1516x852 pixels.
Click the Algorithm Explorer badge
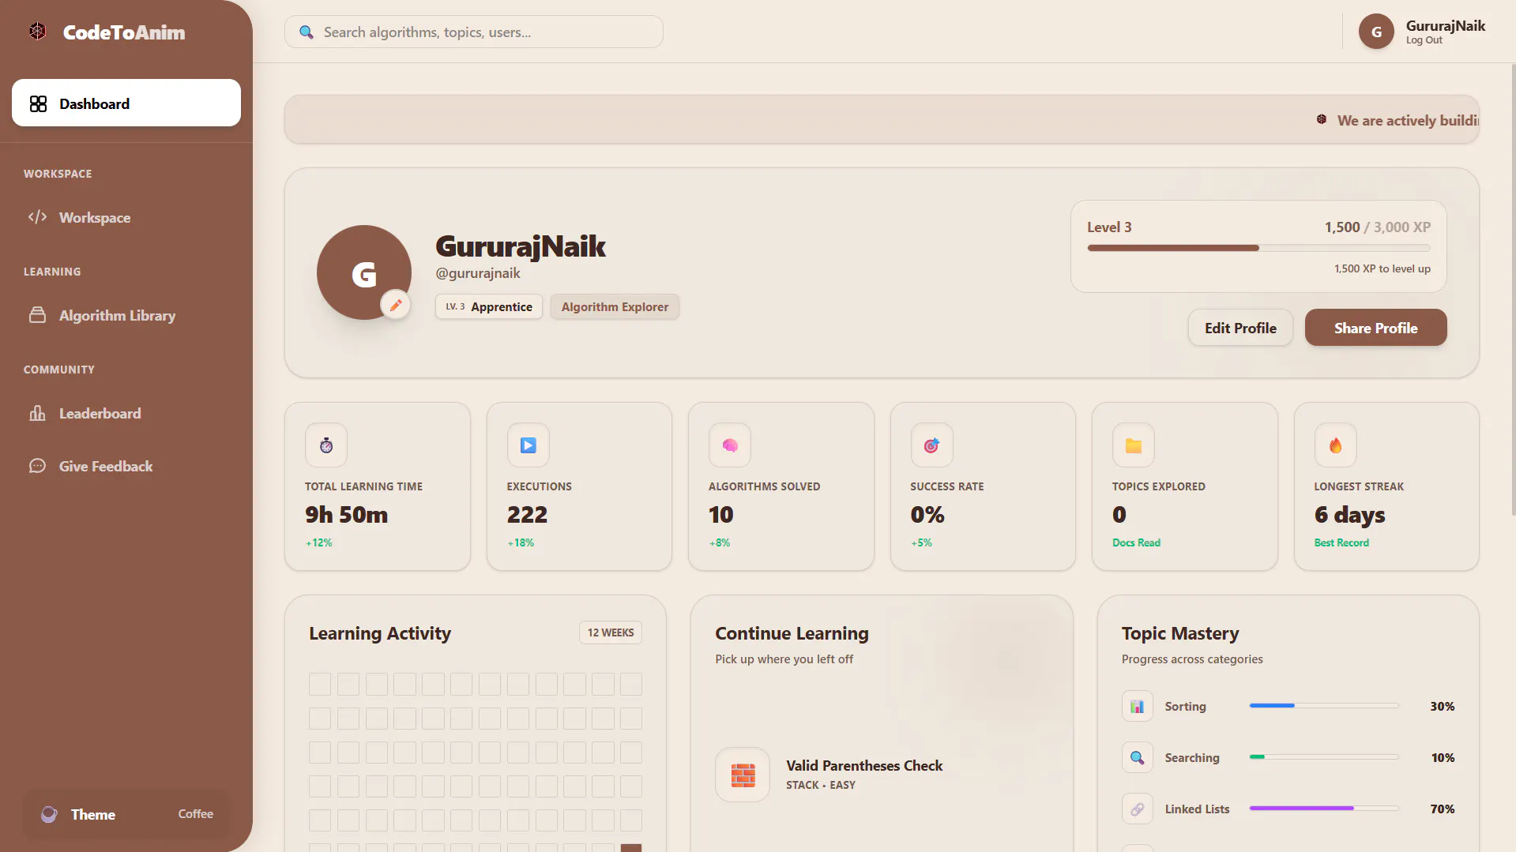click(x=615, y=306)
